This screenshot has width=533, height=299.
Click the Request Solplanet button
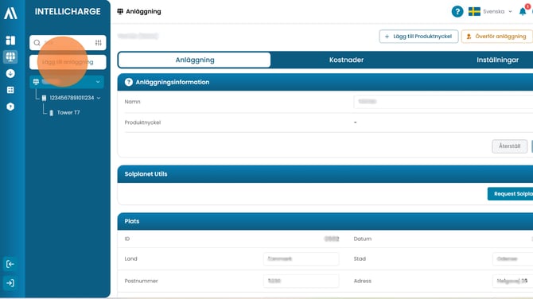pyautogui.click(x=510, y=194)
